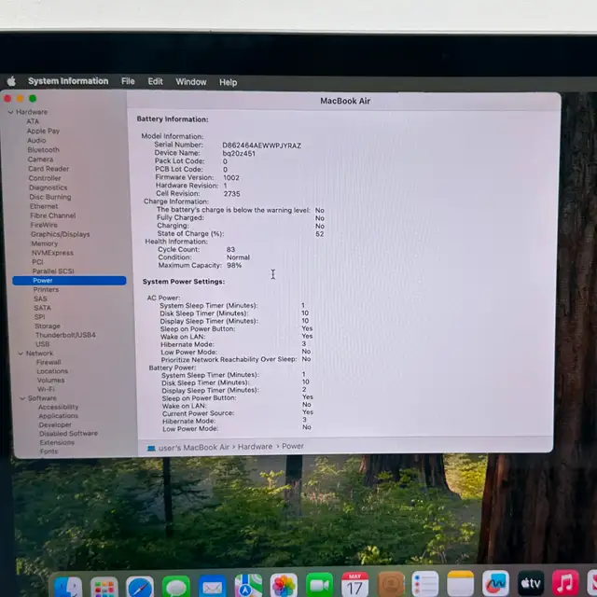Open the System Information menu
Screen dimensions: 597x597
[x=68, y=81]
